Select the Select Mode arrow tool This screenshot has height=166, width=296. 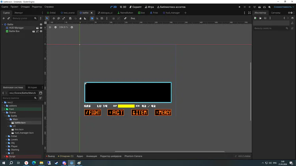(x=47, y=18)
